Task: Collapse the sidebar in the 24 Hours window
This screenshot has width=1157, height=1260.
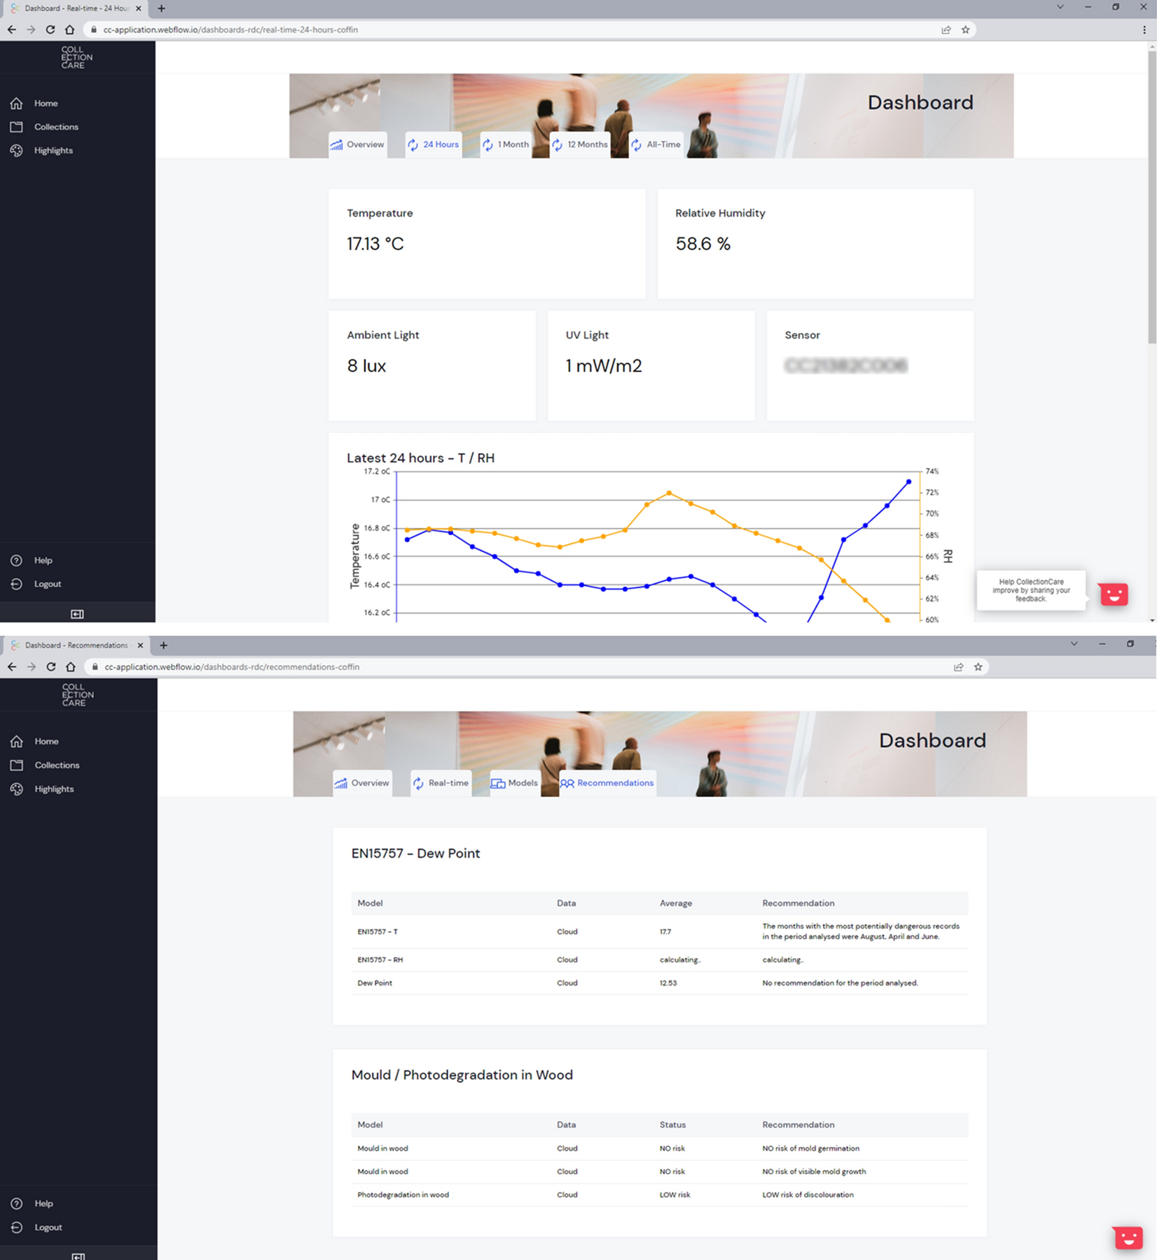Action: [x=77, y=614]
